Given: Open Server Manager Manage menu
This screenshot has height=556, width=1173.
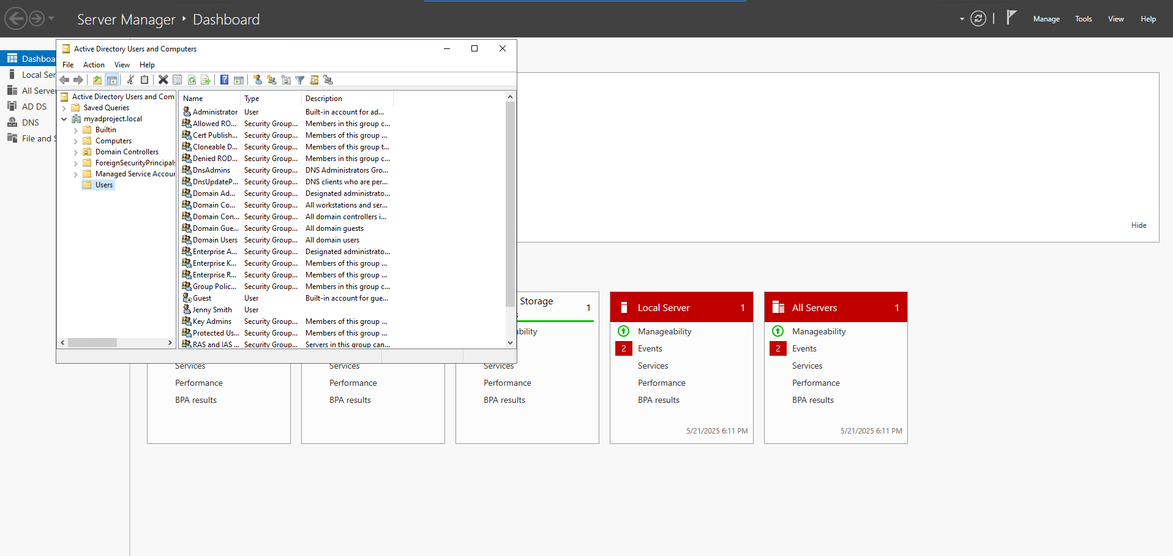Looking at the screenshot, I should tap(1046, 19).
